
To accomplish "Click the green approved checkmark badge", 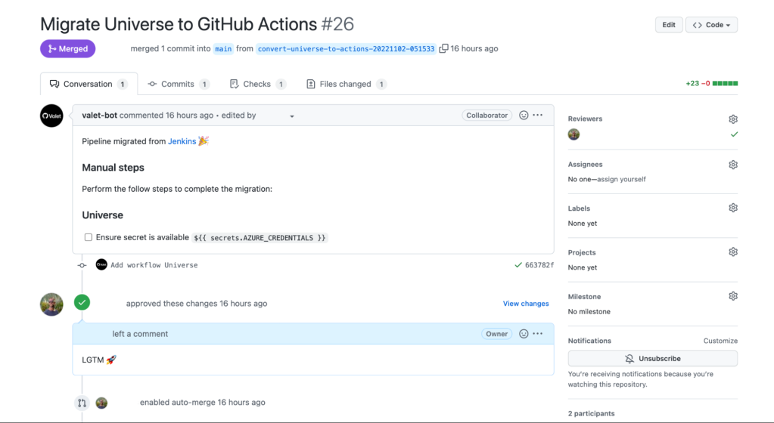I will (82, 302).
